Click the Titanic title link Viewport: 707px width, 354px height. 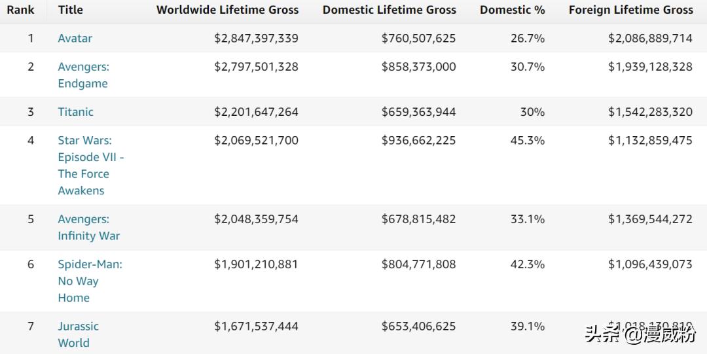75,112
